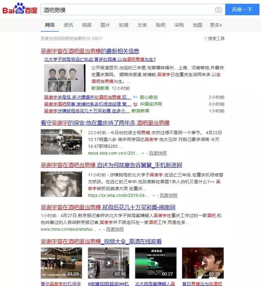Click the search input containing 酒吧男模
Image resolution: width=261 pixels, height=286 pixels.
tap(126, 10)
